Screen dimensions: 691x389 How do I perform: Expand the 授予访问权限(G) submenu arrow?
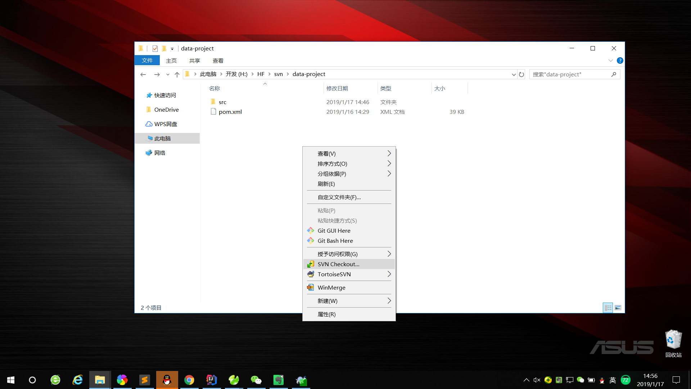(389, 254)
